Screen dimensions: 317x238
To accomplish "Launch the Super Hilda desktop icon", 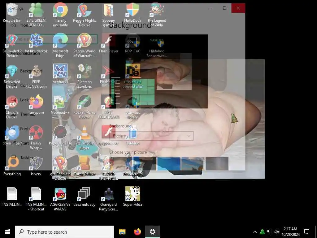I will pos(132,197).
